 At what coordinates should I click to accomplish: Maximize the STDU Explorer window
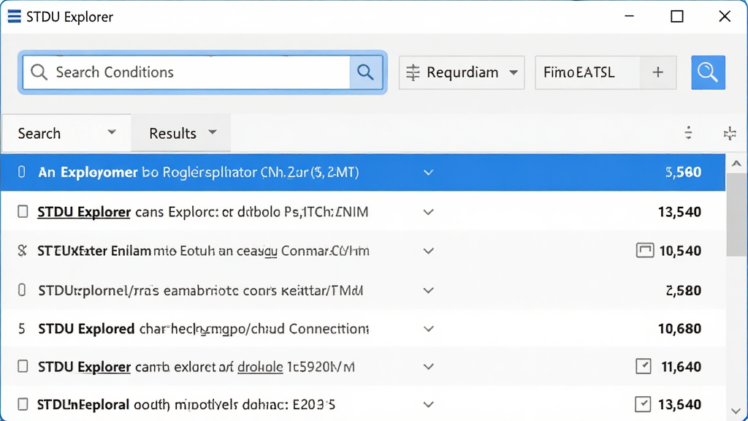(x=677, y=17)
